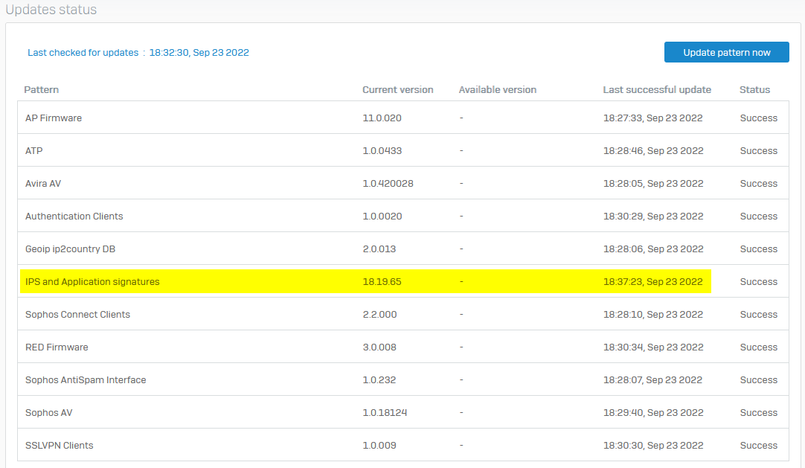Click Success status of SSLVPN Clients
Viewport: 805px width, 468px height.
[x=758, y=446]
